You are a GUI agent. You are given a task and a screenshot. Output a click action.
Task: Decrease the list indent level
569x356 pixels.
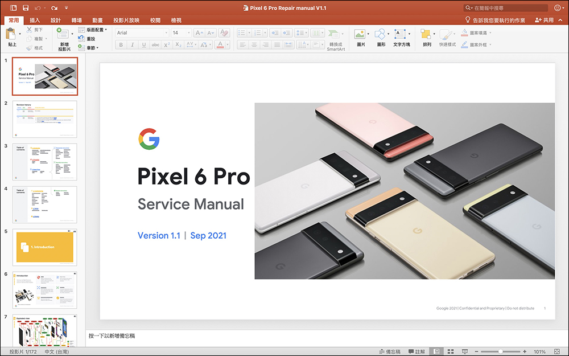(x=275, y=32)
